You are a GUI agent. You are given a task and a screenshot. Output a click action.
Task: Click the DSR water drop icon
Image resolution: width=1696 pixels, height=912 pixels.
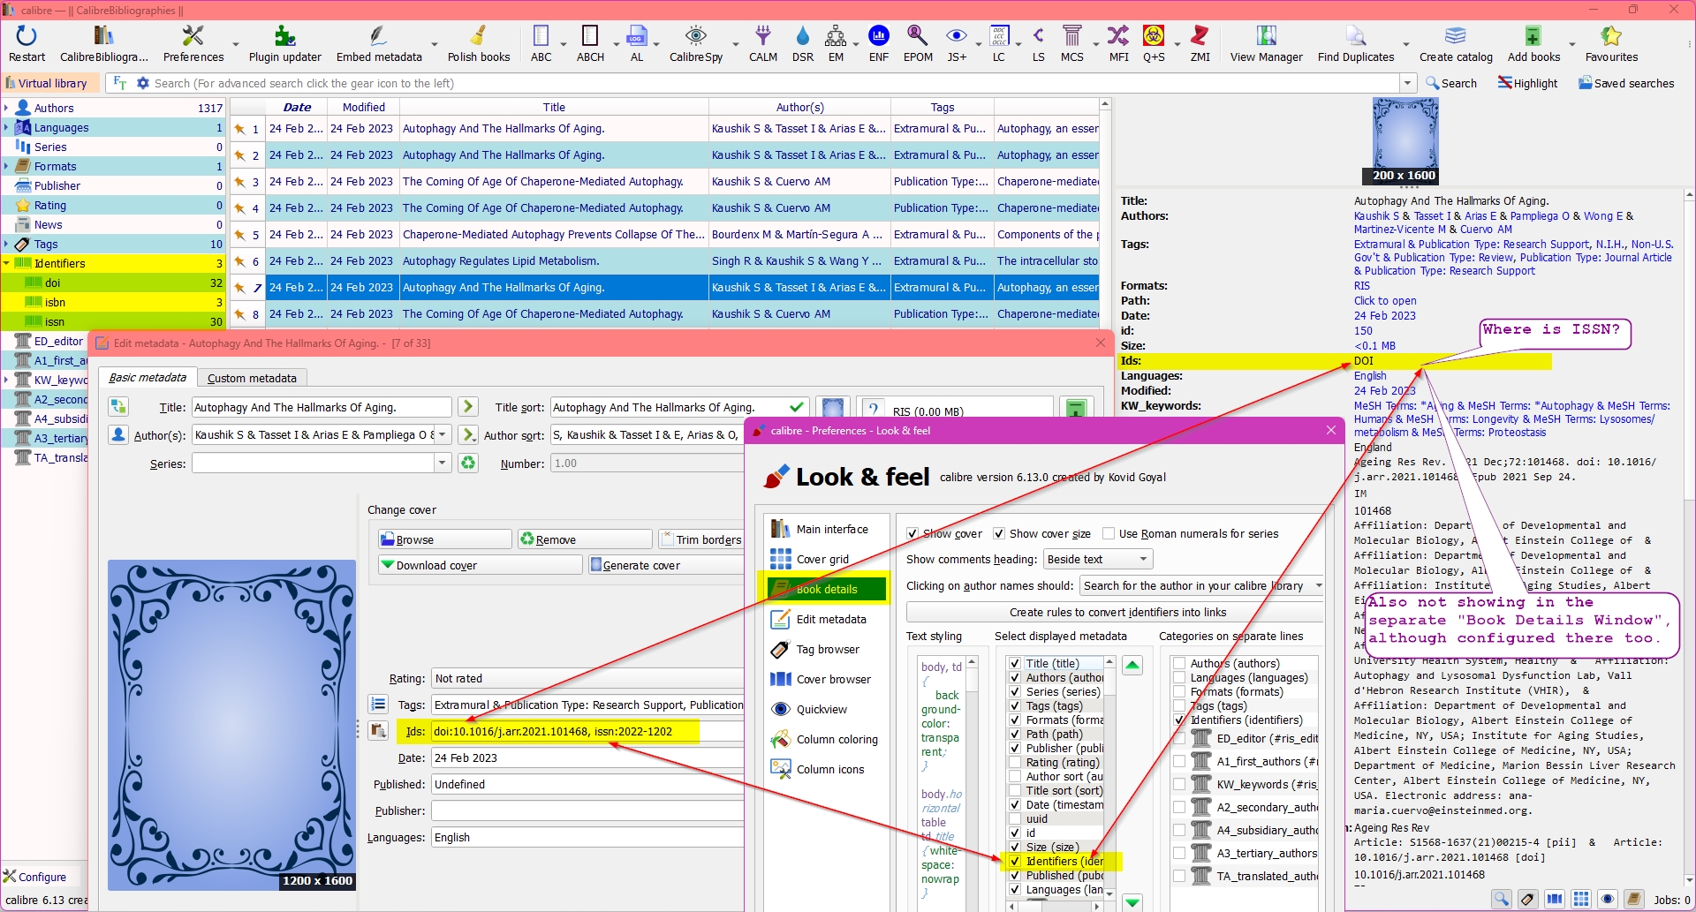tap(802, 44)
